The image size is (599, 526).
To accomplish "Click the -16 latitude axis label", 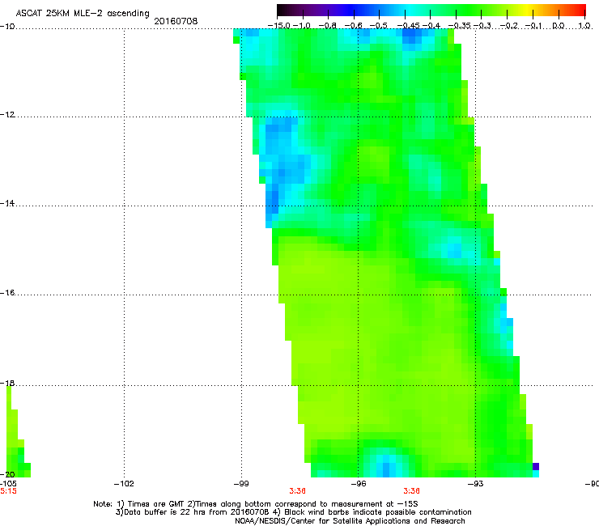I will coord(7,293).
